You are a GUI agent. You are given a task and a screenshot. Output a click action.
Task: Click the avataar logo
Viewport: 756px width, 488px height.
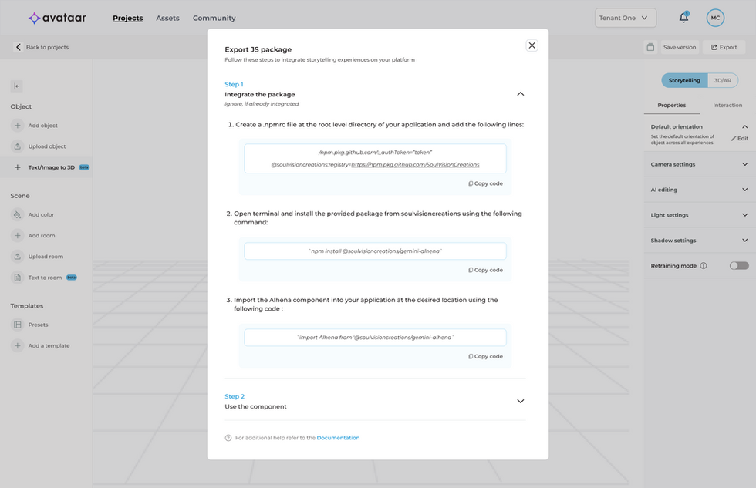tap(56, 18)
